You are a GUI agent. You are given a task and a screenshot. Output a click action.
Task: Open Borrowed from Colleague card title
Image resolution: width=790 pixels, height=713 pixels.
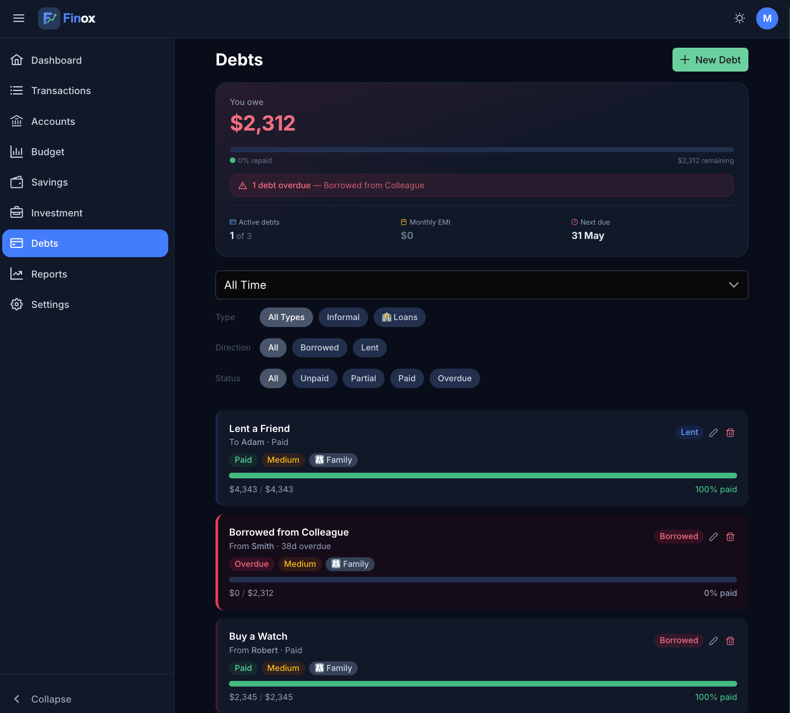click(289, 532)
